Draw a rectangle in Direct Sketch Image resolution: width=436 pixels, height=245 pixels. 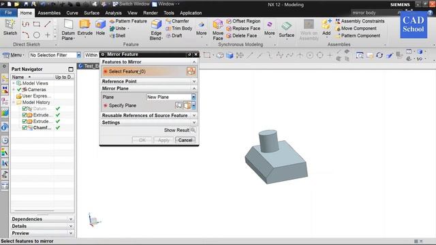coord(36,24)
